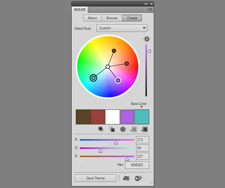Click the Save Theme button
Viewport: 225px width, 188px height.
[x=95, y=178]
